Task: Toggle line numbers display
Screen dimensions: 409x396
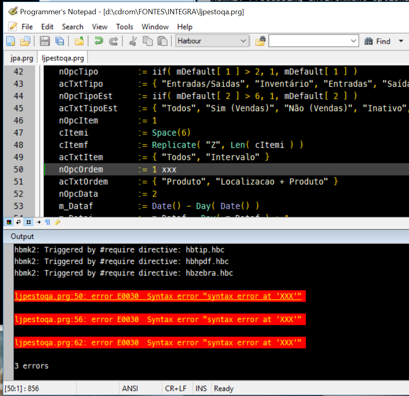Action: click(28, 222)
